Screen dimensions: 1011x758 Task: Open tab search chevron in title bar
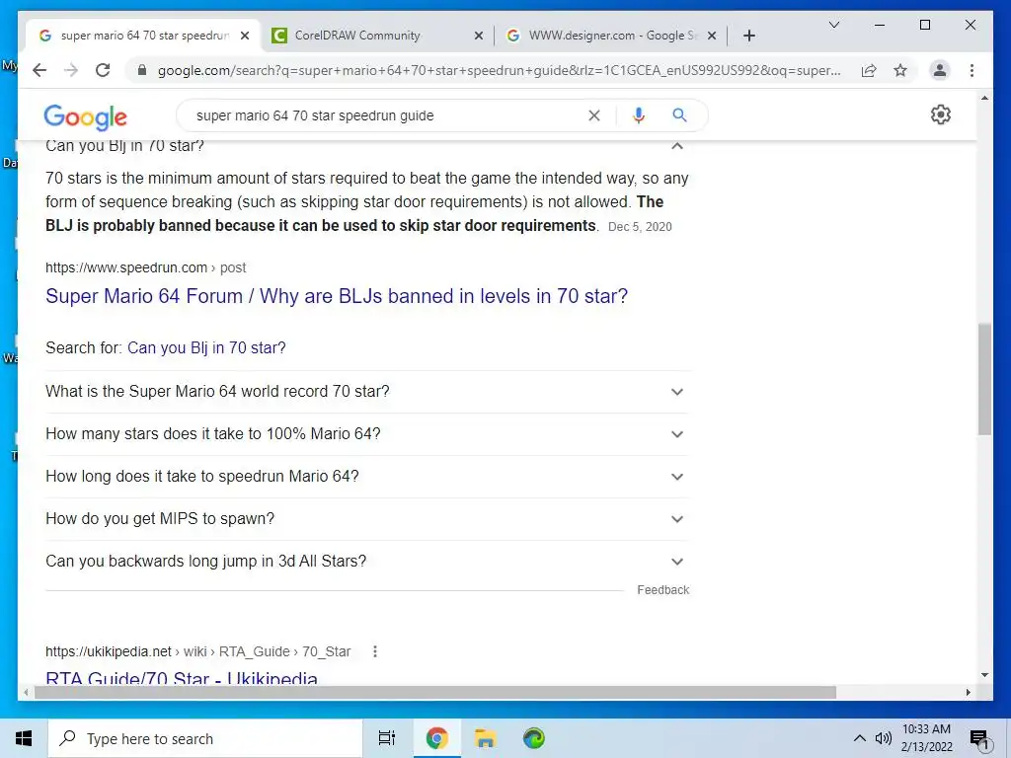click(x=833, y=25)
